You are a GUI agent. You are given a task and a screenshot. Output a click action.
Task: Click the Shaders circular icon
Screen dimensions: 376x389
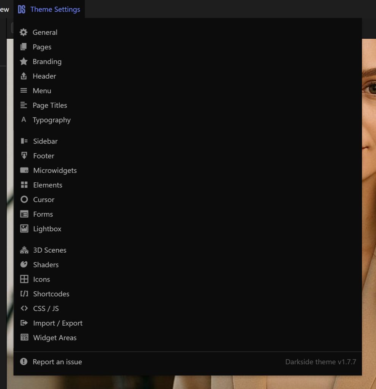pos(24,264)
